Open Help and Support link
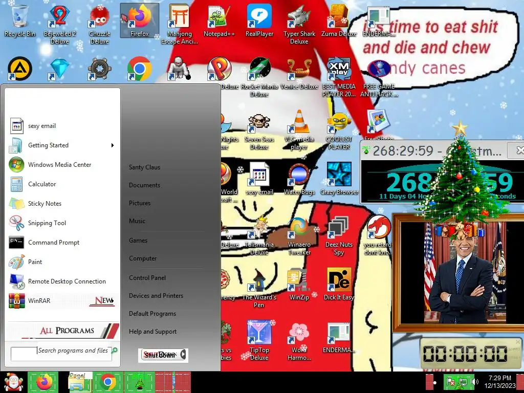This screenshot has width=524, height=393. (152, 332)
